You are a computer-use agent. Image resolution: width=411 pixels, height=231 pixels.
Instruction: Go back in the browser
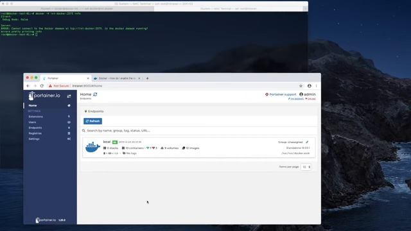click(28, 85)
